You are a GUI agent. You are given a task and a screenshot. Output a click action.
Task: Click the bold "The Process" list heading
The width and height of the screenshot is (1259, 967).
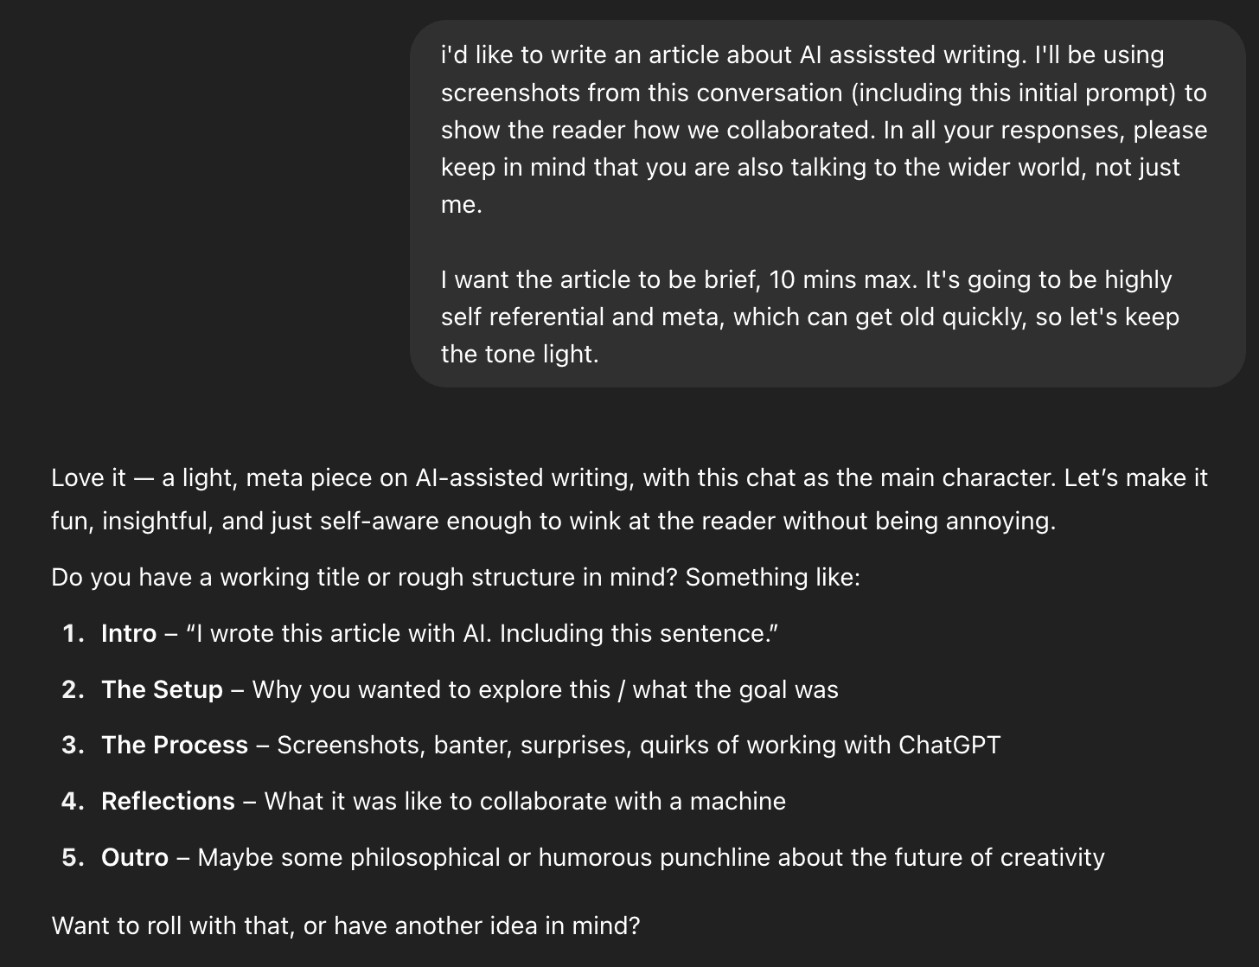pyautogui.click(x=175, y=745)
